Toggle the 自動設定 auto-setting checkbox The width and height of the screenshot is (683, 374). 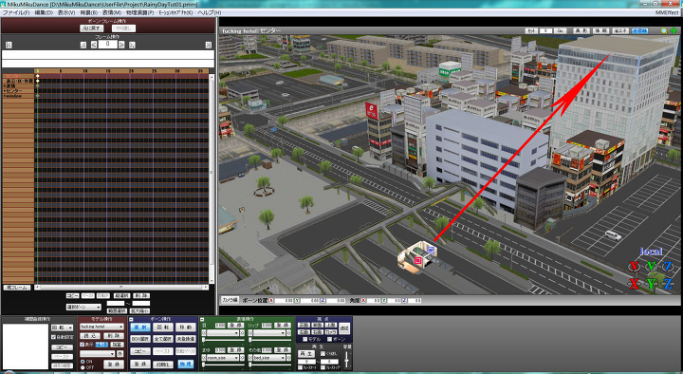point(53,337)
